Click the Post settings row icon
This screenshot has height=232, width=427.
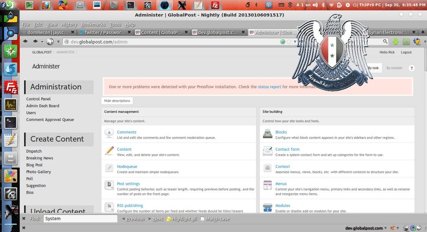click(x=109, y=185)
